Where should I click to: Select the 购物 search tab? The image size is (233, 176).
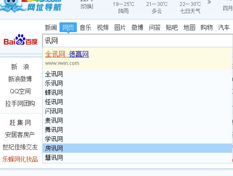click(206, 27)
